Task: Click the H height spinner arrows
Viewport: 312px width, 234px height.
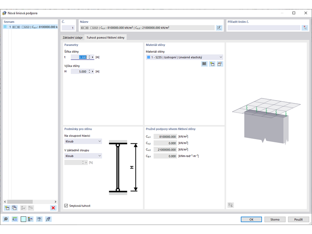Action: tap(89, 71)
